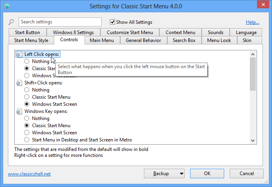Click the gear icon beside Left Click opens
This screenshot has height=187, width=272.
[19, 54]
